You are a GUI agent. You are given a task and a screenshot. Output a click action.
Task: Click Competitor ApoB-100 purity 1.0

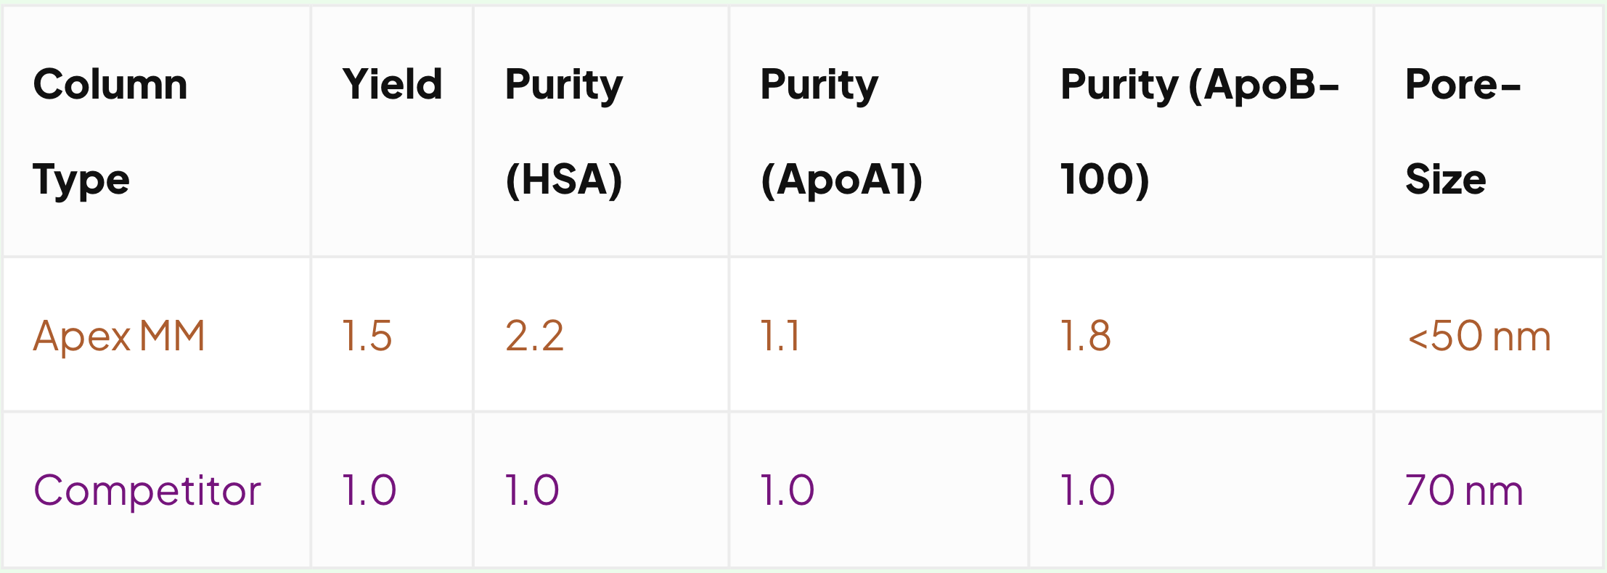point(1088,490)
